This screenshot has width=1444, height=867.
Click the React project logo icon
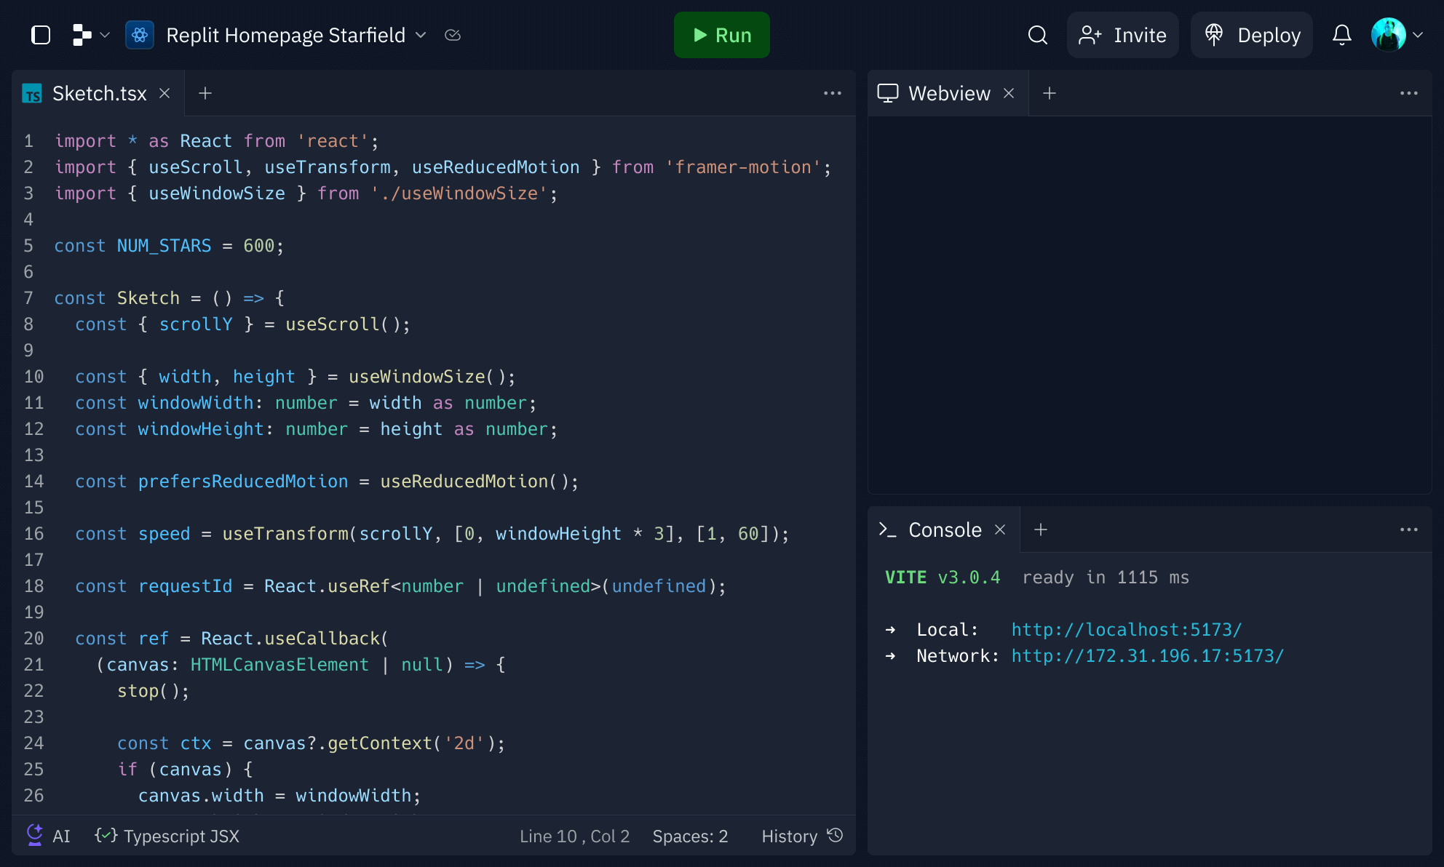point(140,35)
